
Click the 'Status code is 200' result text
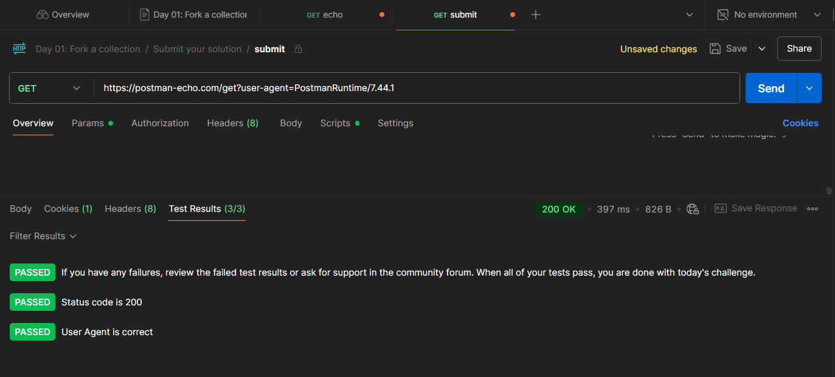(x=102, y=302)
